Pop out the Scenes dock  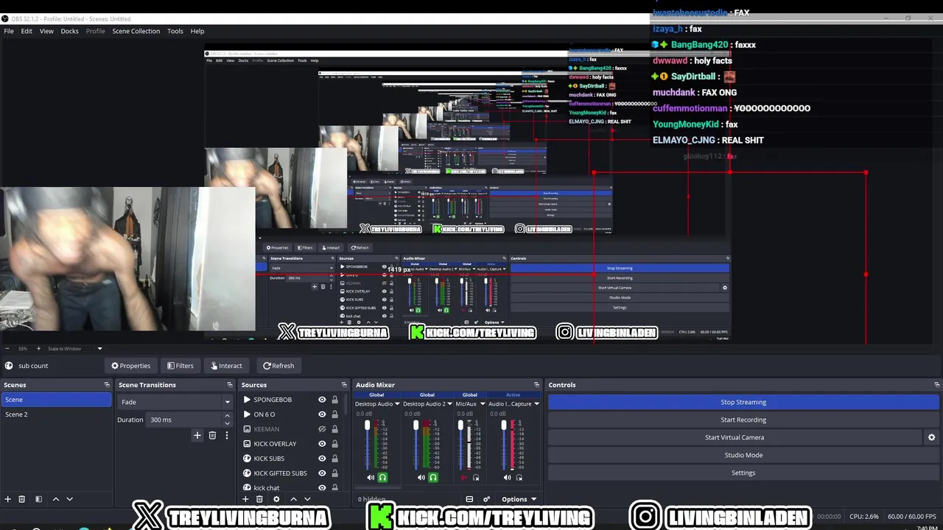107,385
